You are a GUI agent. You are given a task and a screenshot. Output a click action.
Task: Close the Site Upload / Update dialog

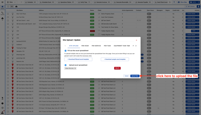pos(136,40)
